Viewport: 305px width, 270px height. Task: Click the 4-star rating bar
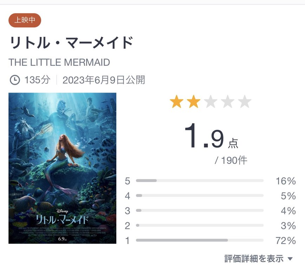pyautogui.click(x=199, y=195)
